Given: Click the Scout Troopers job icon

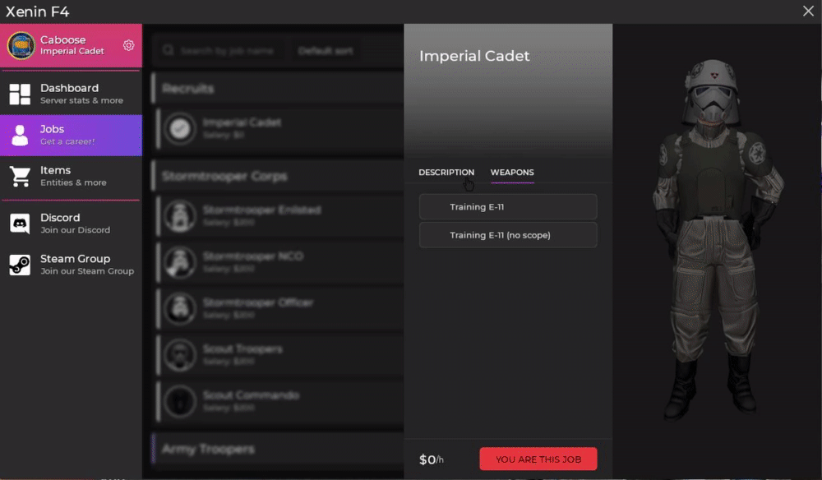Looking at the screenshot, I should pyautogui.click(x=180, y=355).
